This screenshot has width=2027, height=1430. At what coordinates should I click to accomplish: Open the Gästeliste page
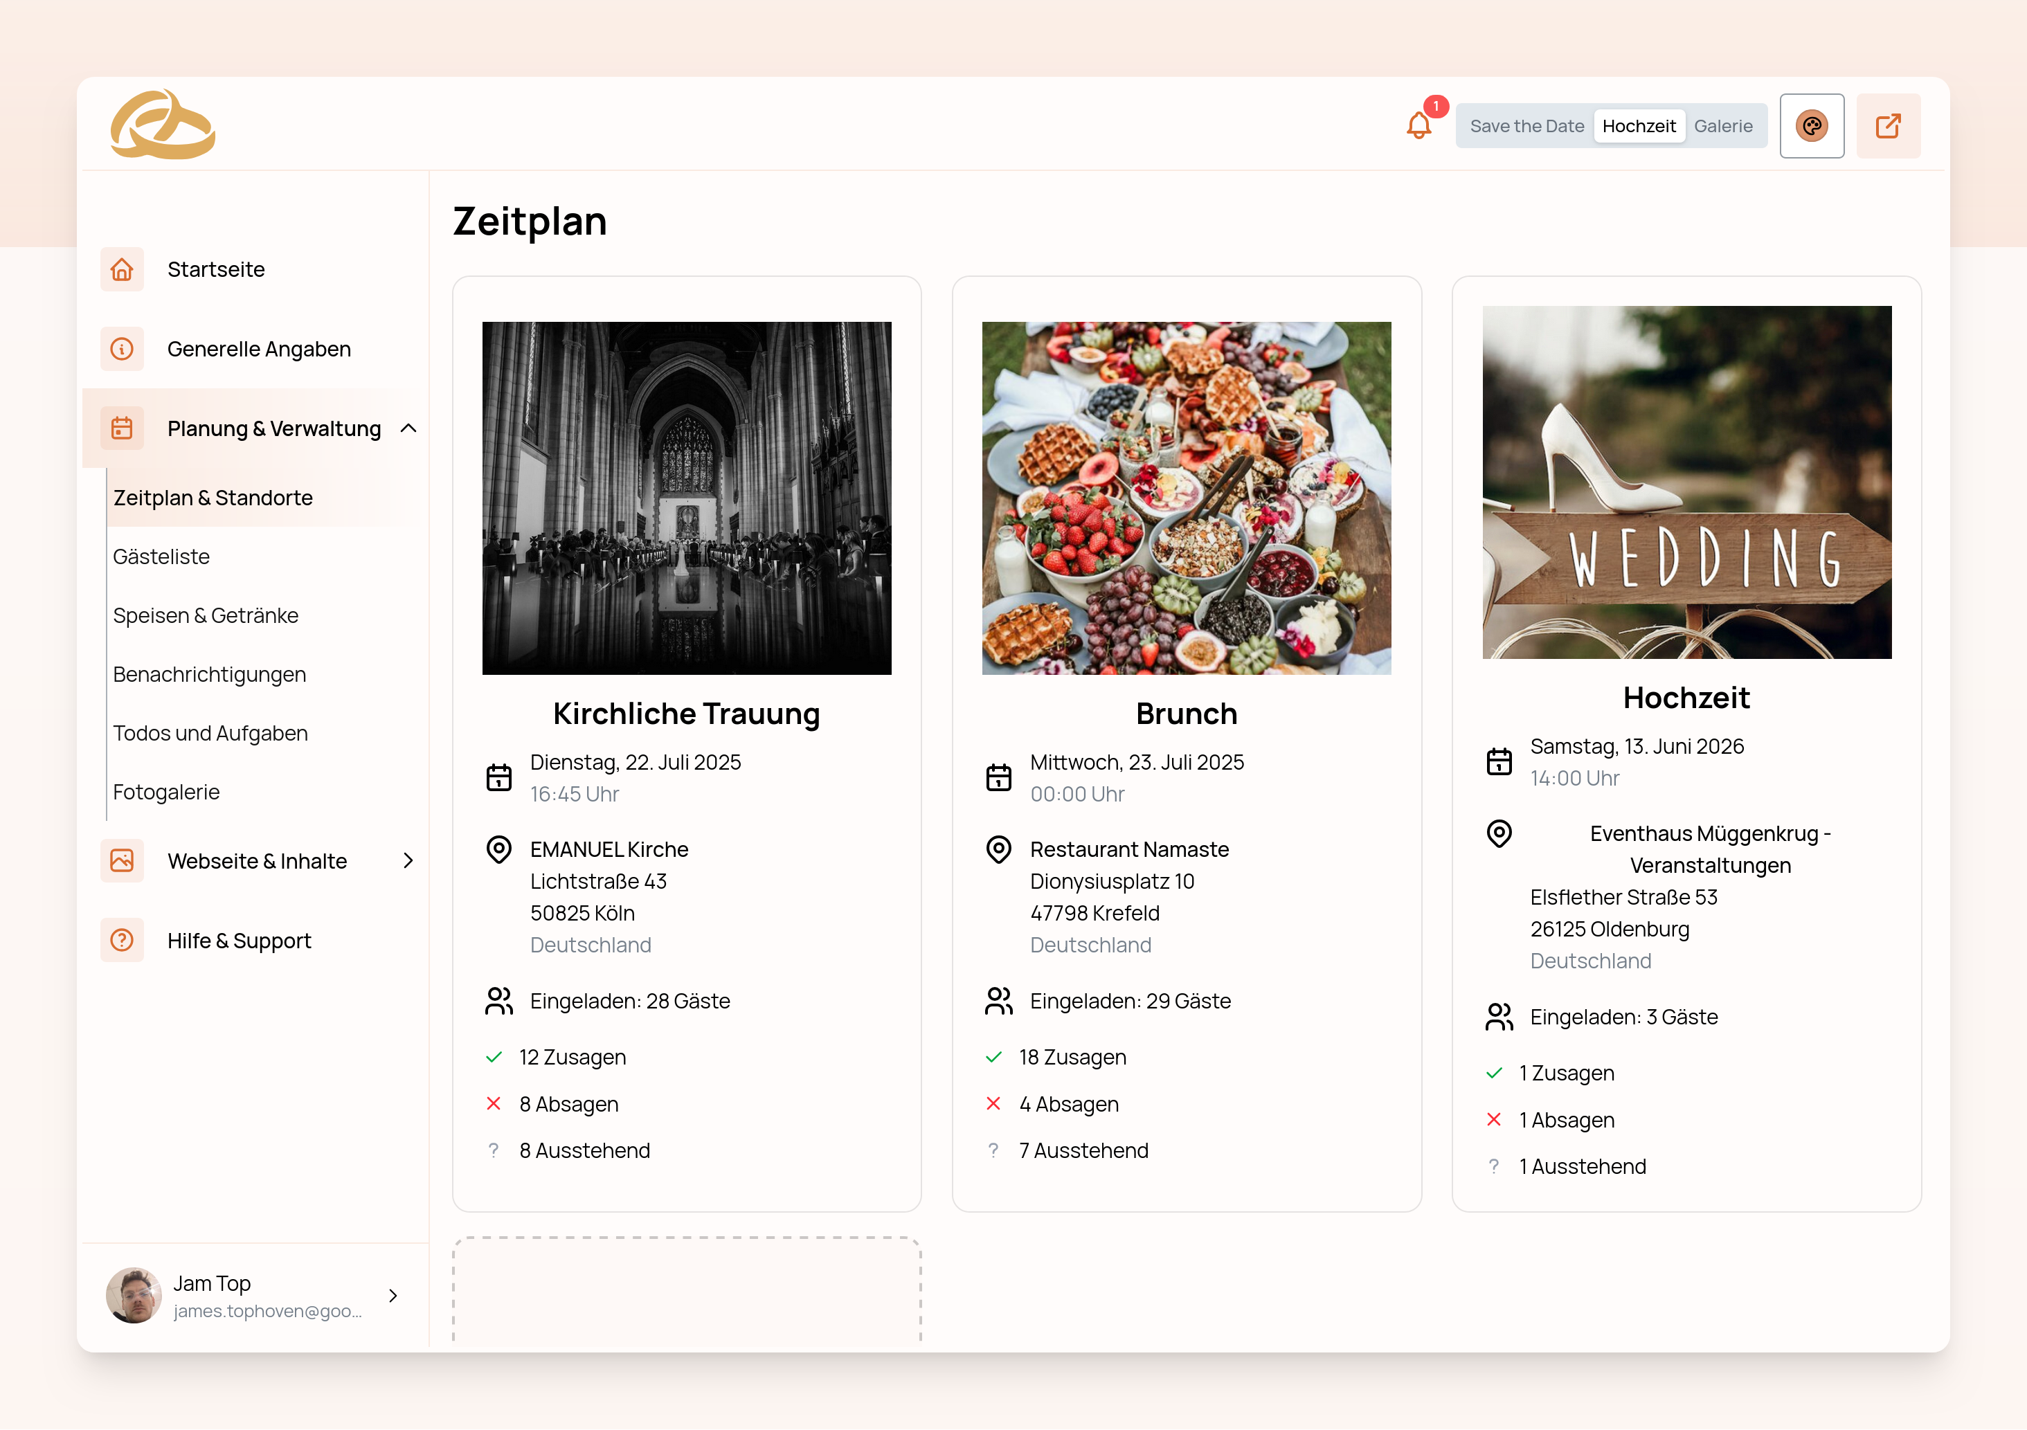coord(161,556)
